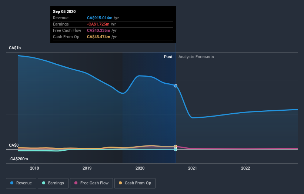Click the teal Earnings data point marker
Image resolution: width=304 pixels, height=194 pixels.
point(176,150)
